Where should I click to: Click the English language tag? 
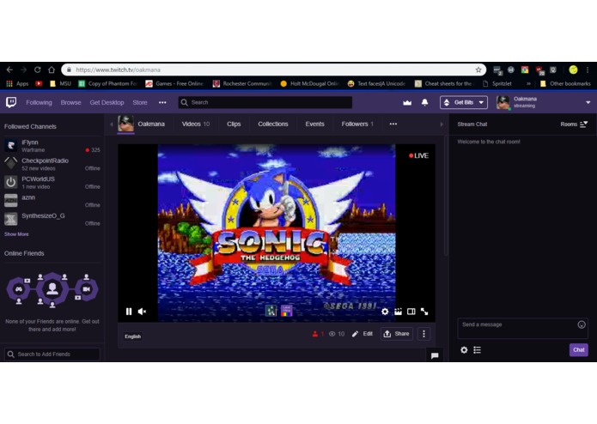(x=132, y=336)
